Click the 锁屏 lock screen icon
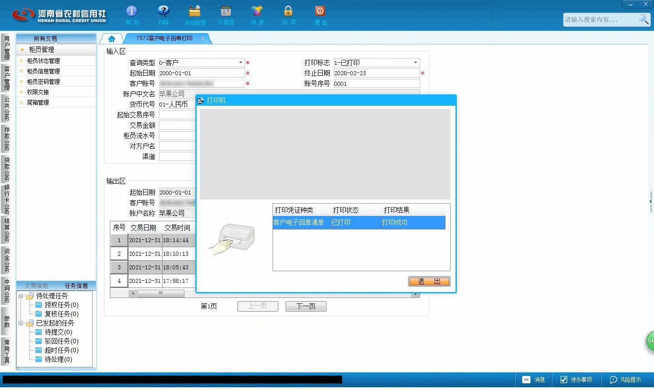 288,15
